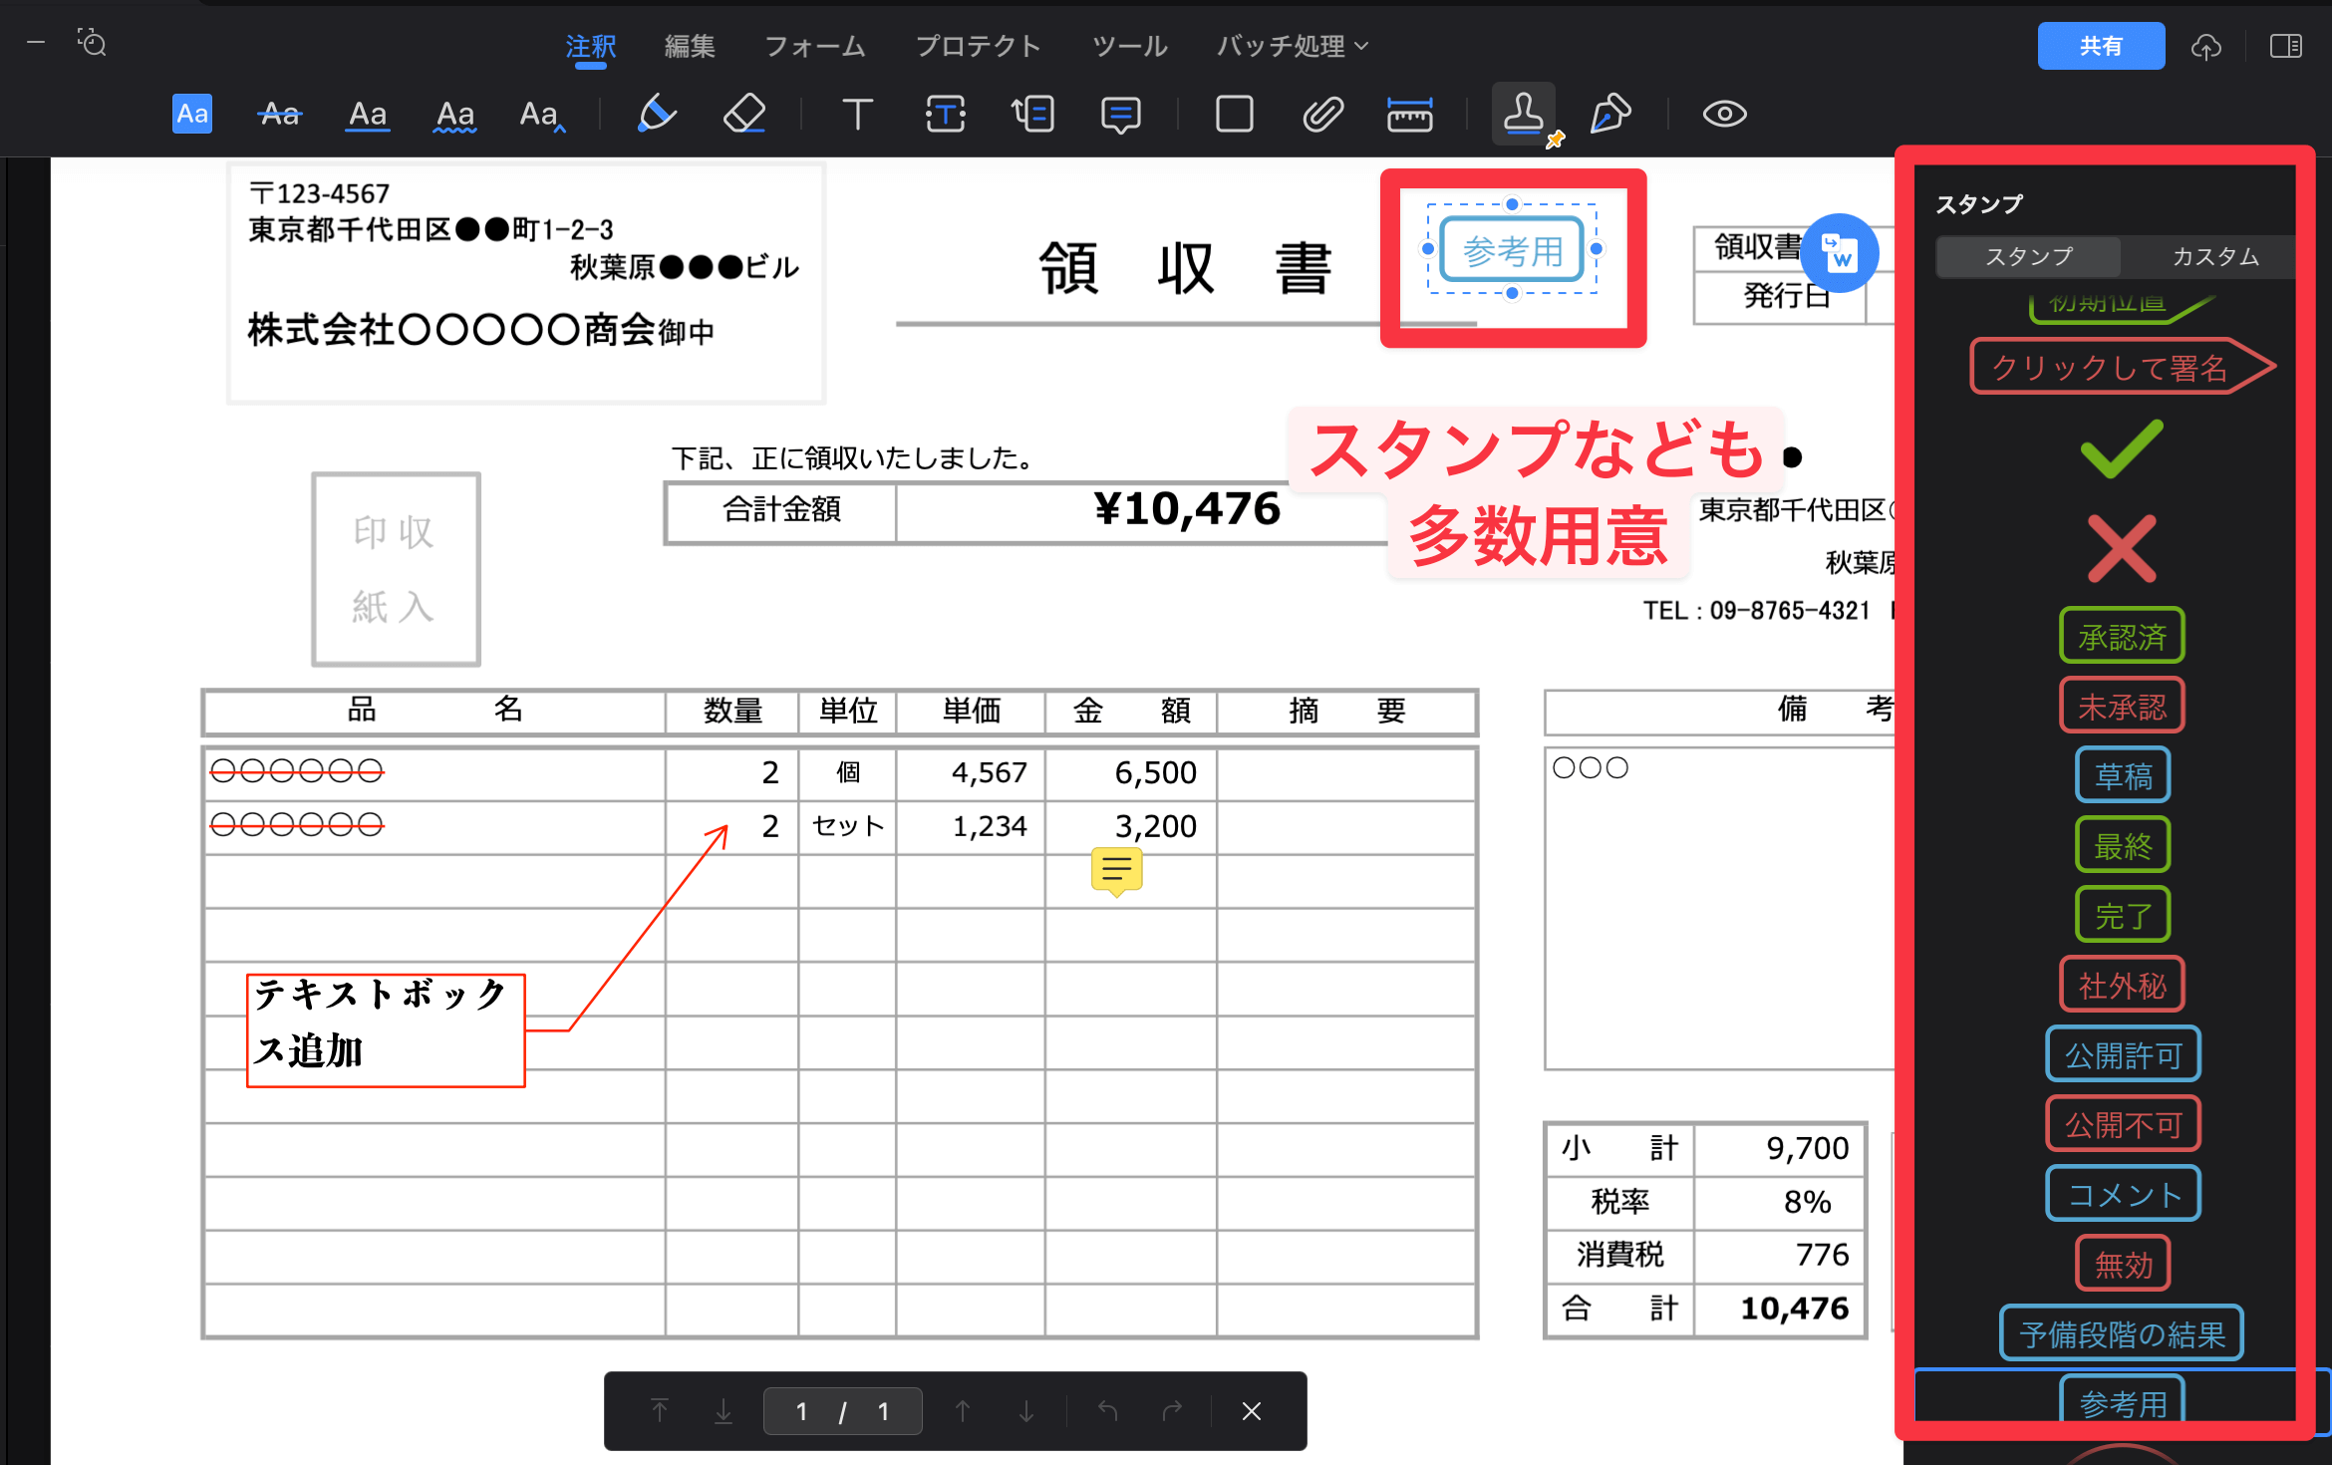Select the plain text tool

tap(857, 115)
